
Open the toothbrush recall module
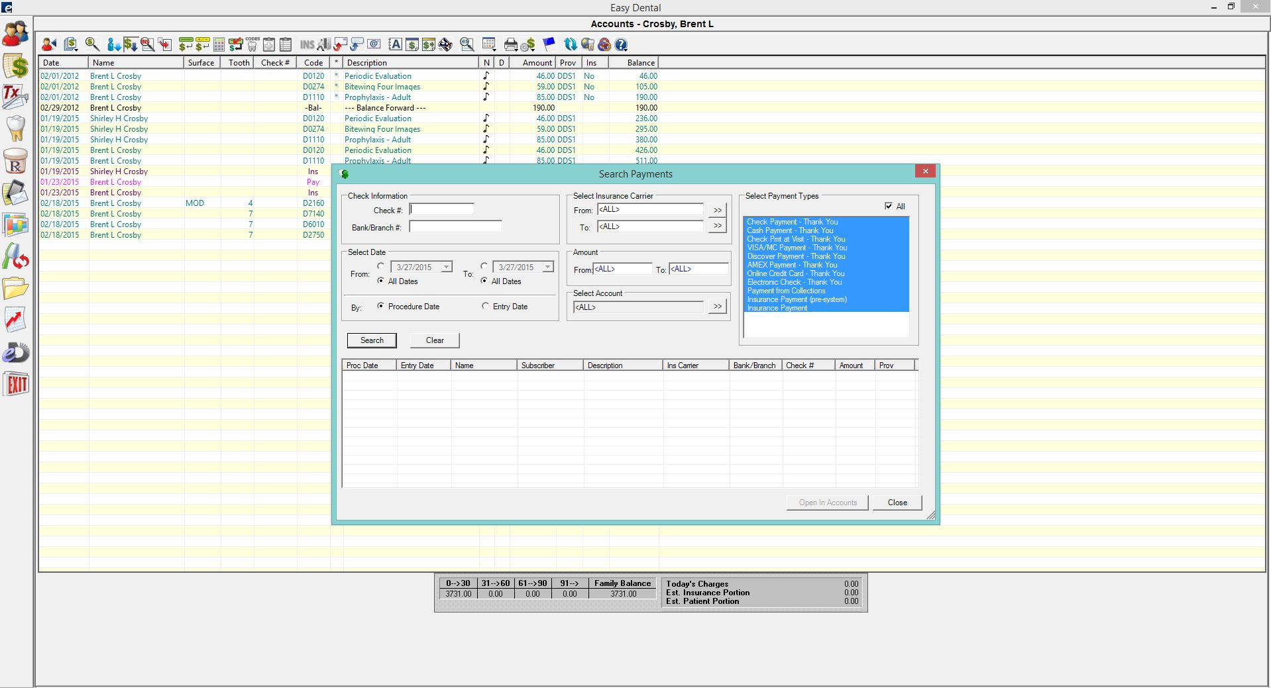[x=15, y=256]
